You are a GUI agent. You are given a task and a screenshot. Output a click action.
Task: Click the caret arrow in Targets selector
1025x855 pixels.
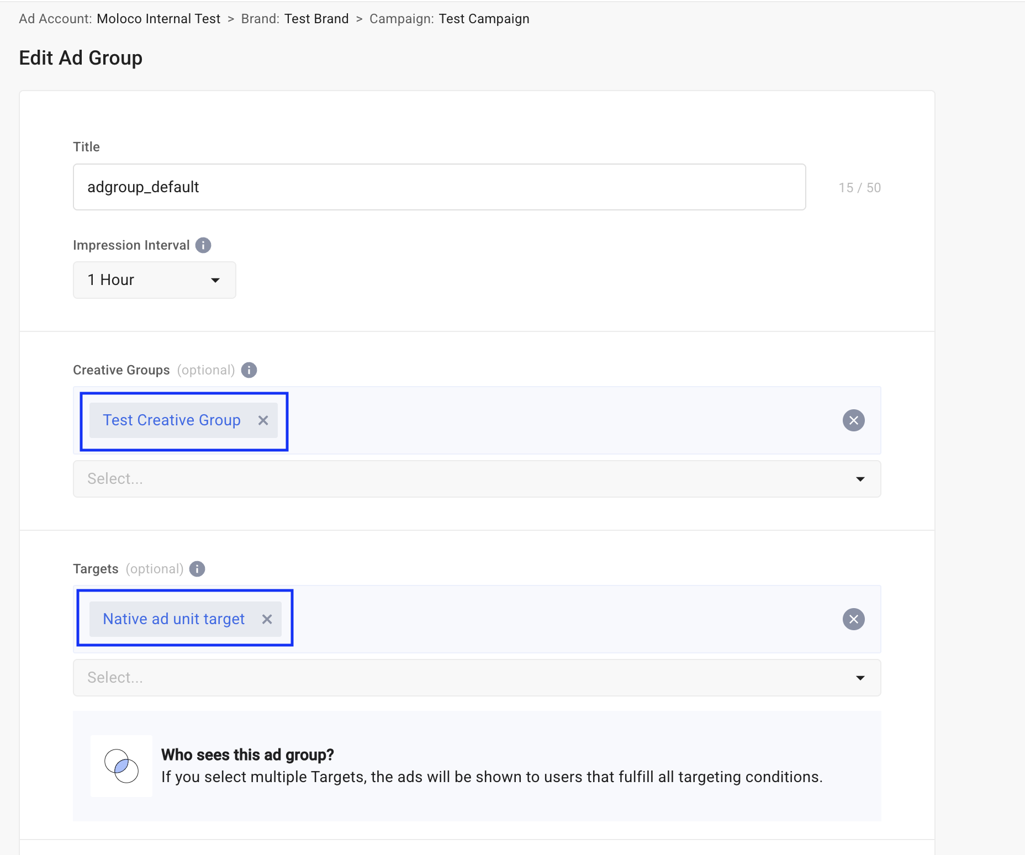860,678
